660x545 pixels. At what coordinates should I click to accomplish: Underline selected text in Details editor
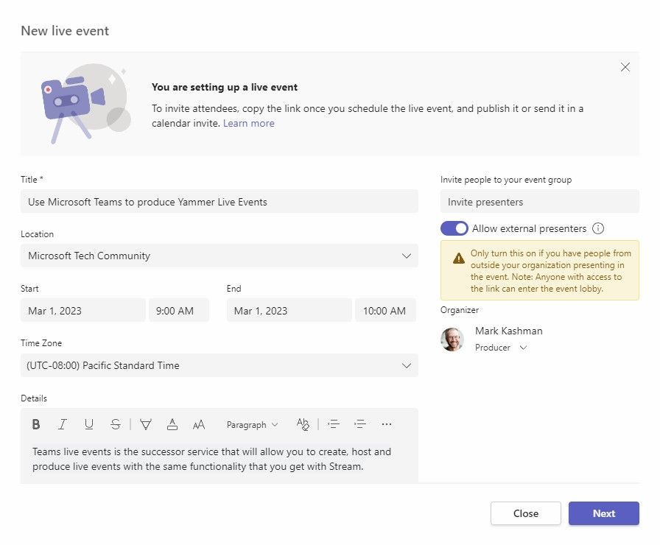click(89, 424)
